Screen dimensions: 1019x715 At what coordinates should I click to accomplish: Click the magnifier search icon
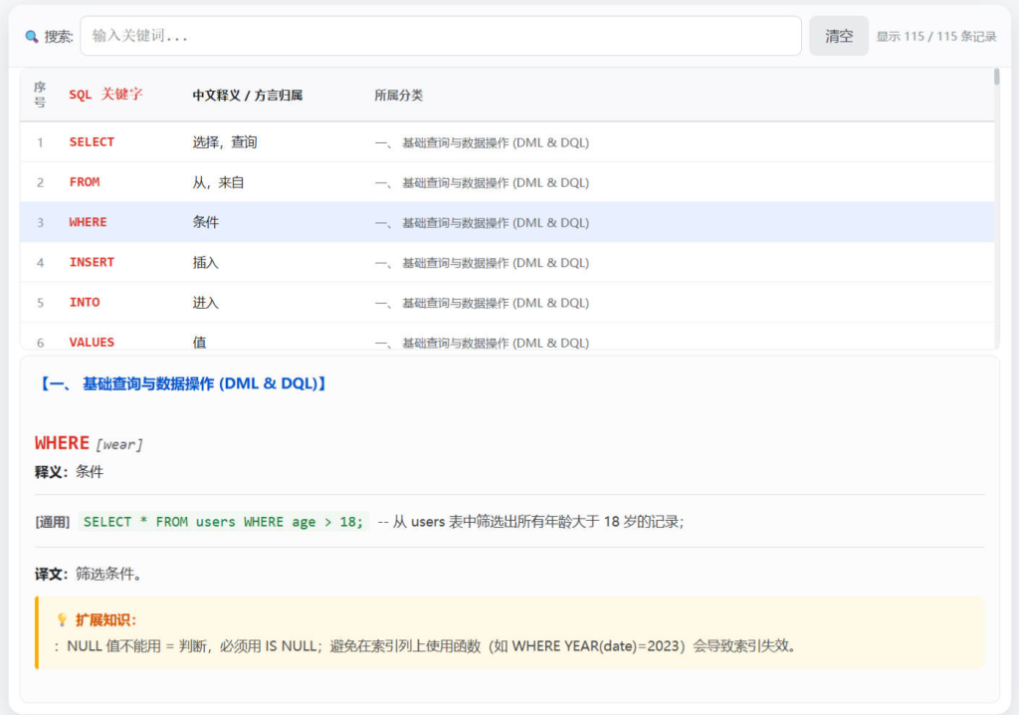(31, 37)
